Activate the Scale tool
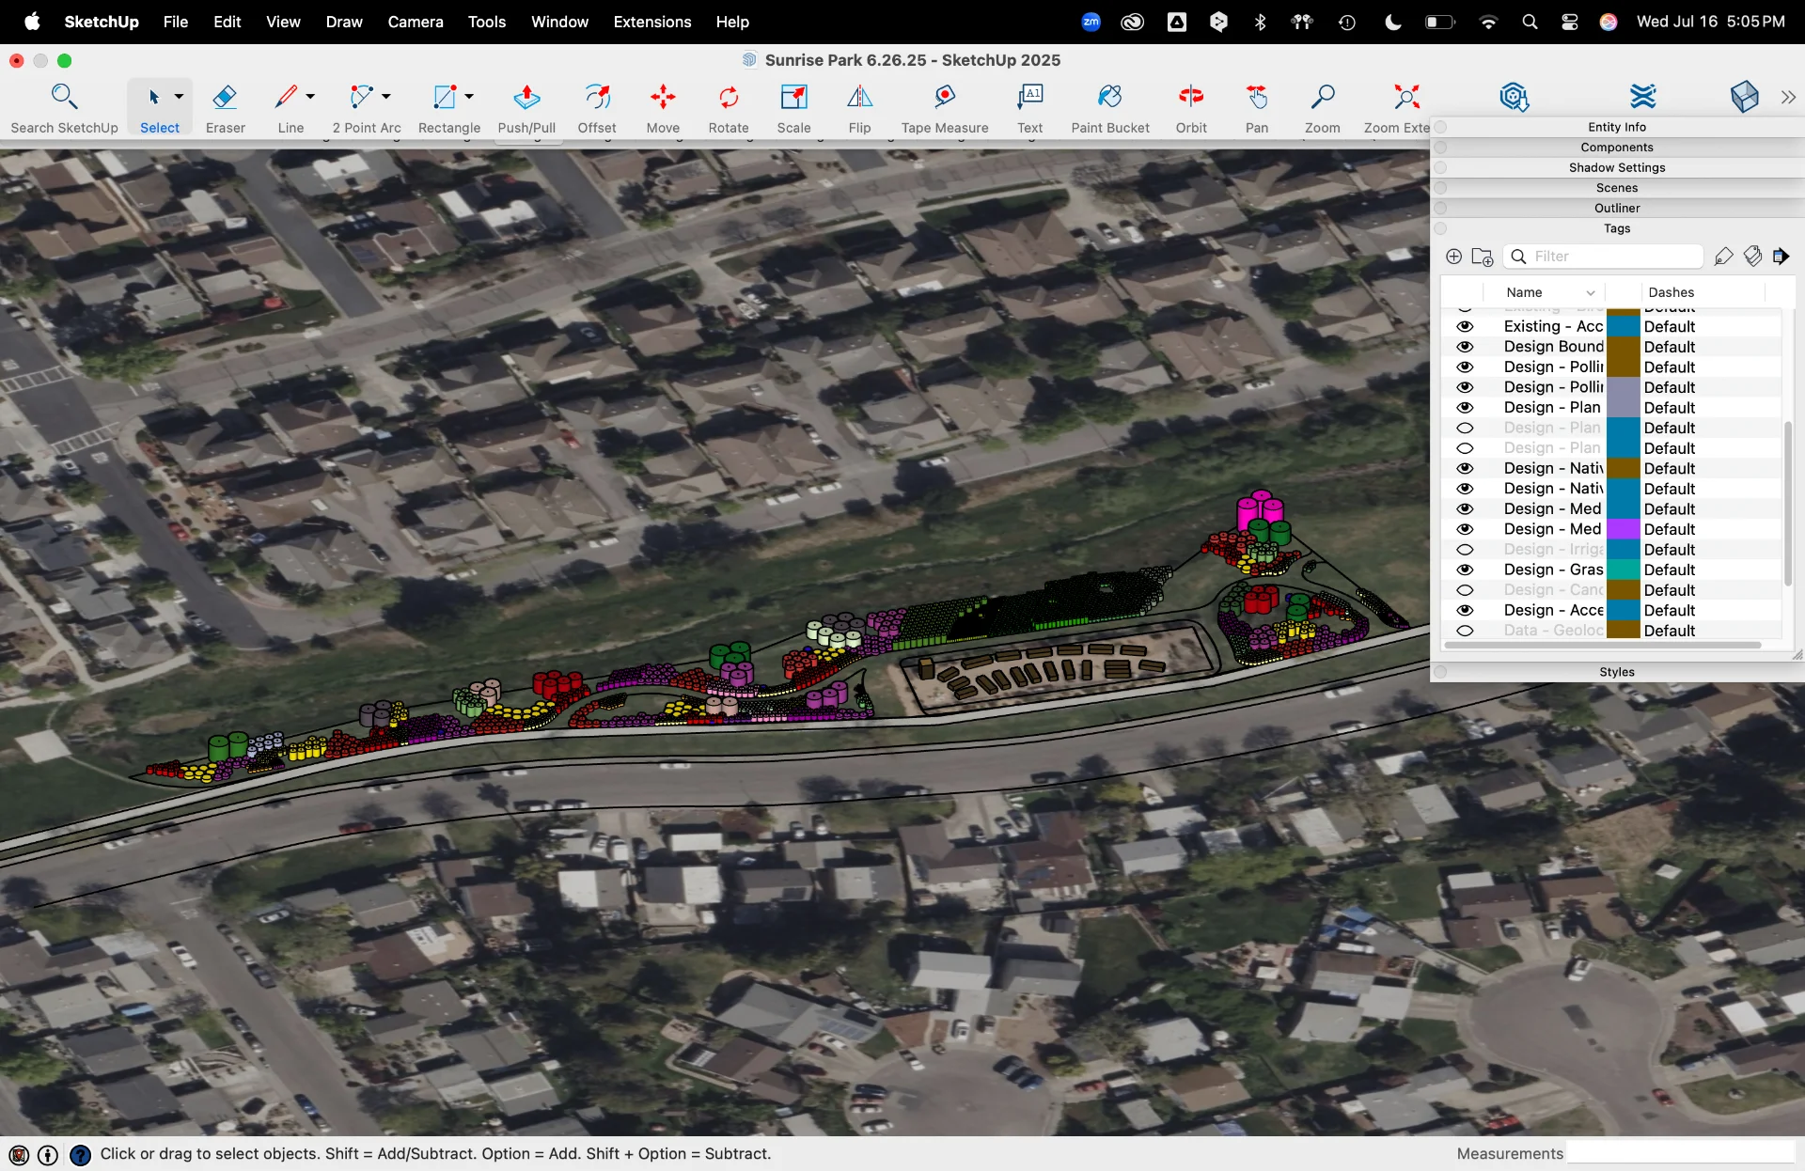1805x1171 pixels. [793, 108]
